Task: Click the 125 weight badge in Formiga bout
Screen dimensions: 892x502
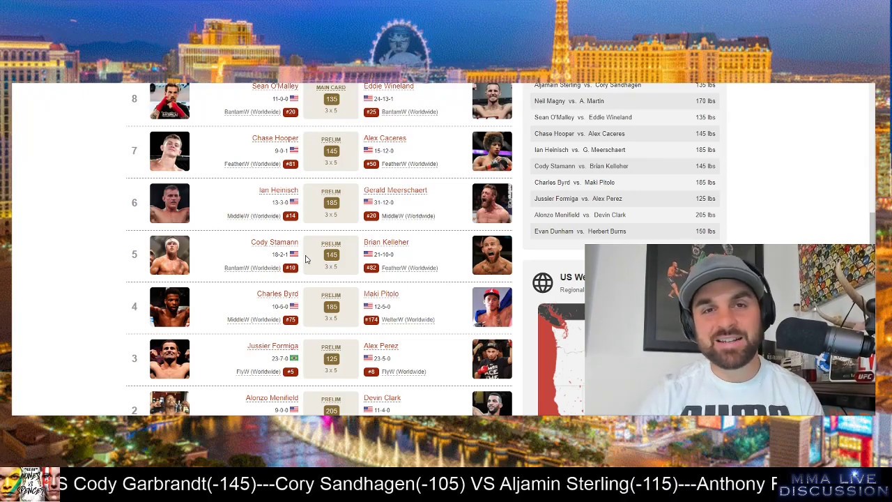Action: 331,358
